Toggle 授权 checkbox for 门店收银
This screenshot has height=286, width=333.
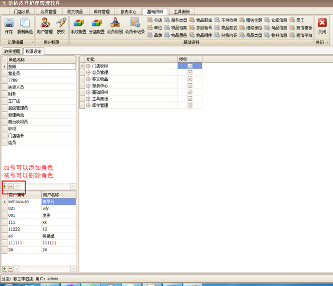tap(190, 66)
